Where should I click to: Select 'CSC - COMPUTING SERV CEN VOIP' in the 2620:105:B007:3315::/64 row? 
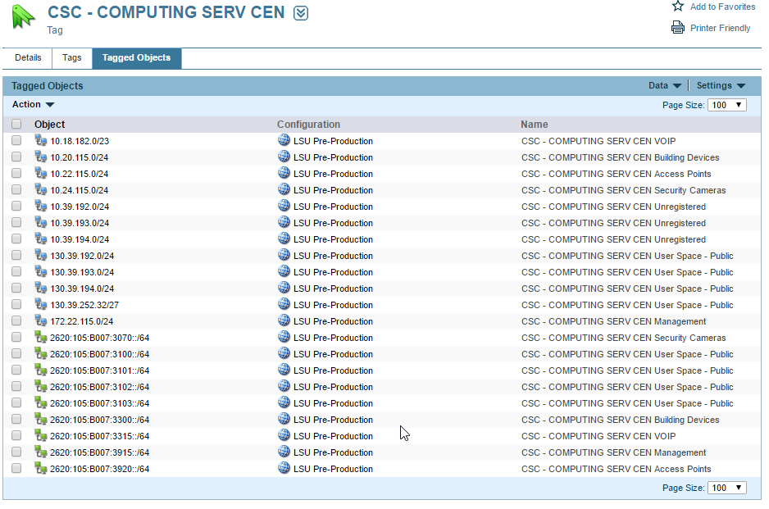(598, 436)
